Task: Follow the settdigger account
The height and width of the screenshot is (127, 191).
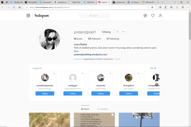Action: 73,93
